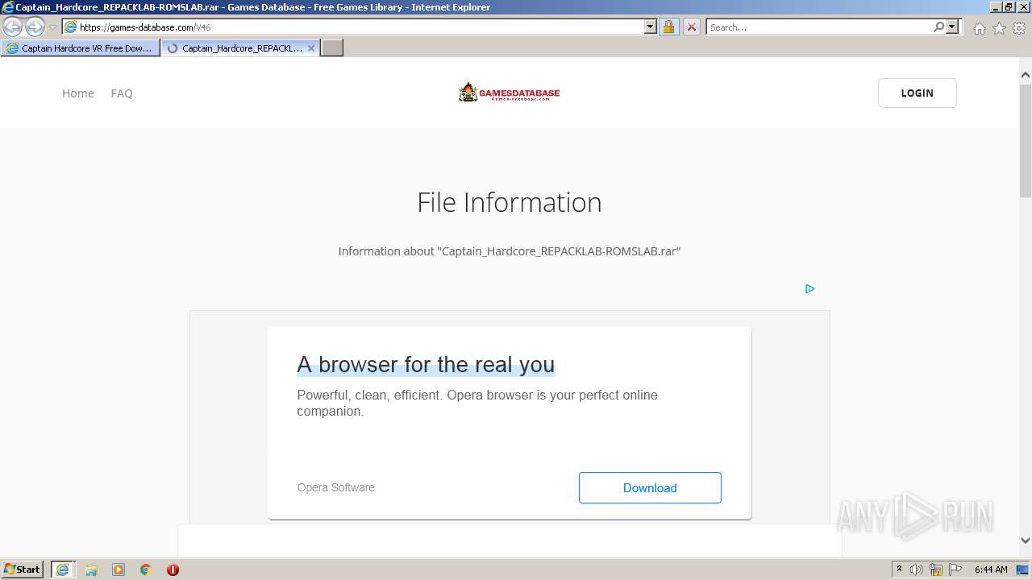Click the browser Forward arrow button
Screen dimensions: 1032x580
click(35, 27)
